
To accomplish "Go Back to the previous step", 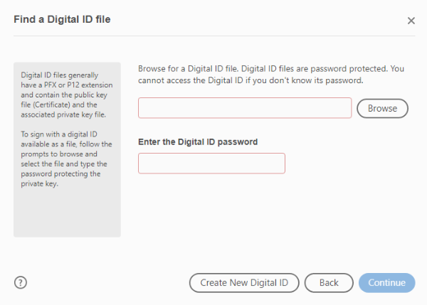I will point(329,283).
